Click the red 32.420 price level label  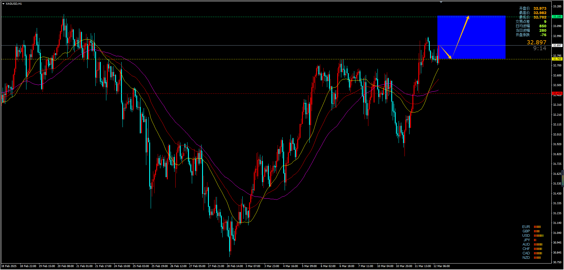pyautogui.click(x=557, y=93)
